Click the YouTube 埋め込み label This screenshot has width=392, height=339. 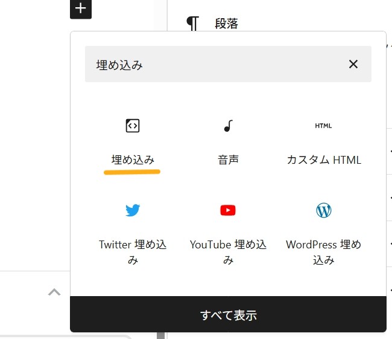coord(228,252)
